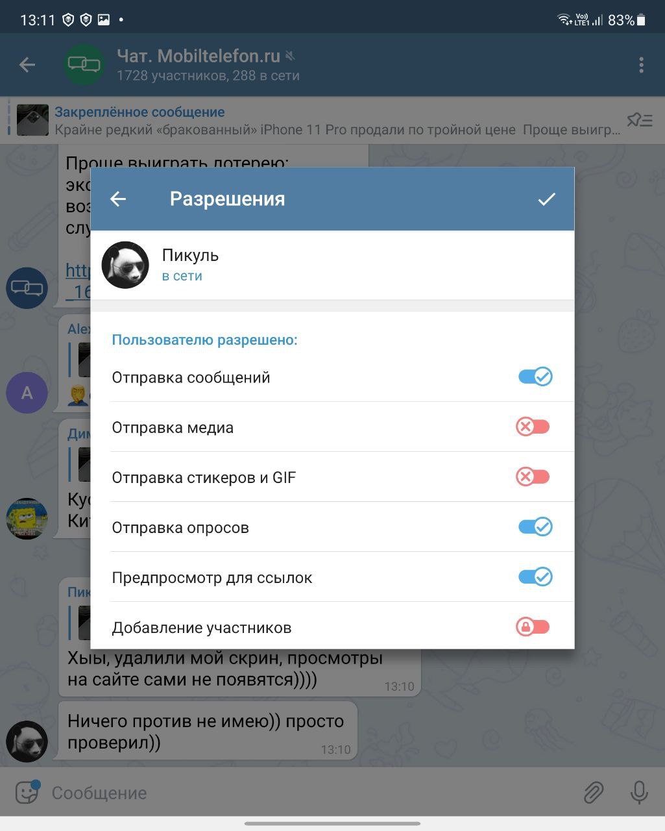
Task: Disable the Отправка опросов permission
Action: [x=535, y=527]
